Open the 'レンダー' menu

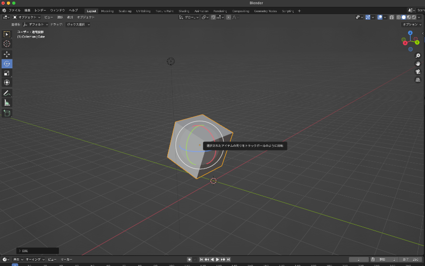[x=40, y=10]
